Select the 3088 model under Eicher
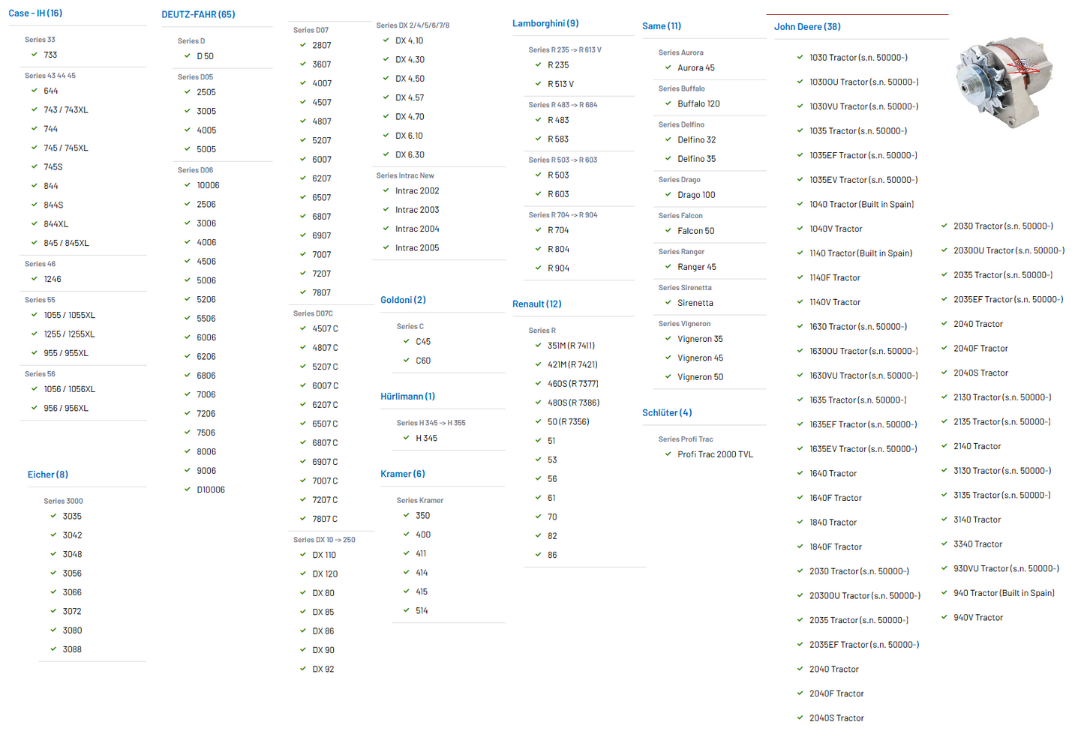 click(72, 650)
